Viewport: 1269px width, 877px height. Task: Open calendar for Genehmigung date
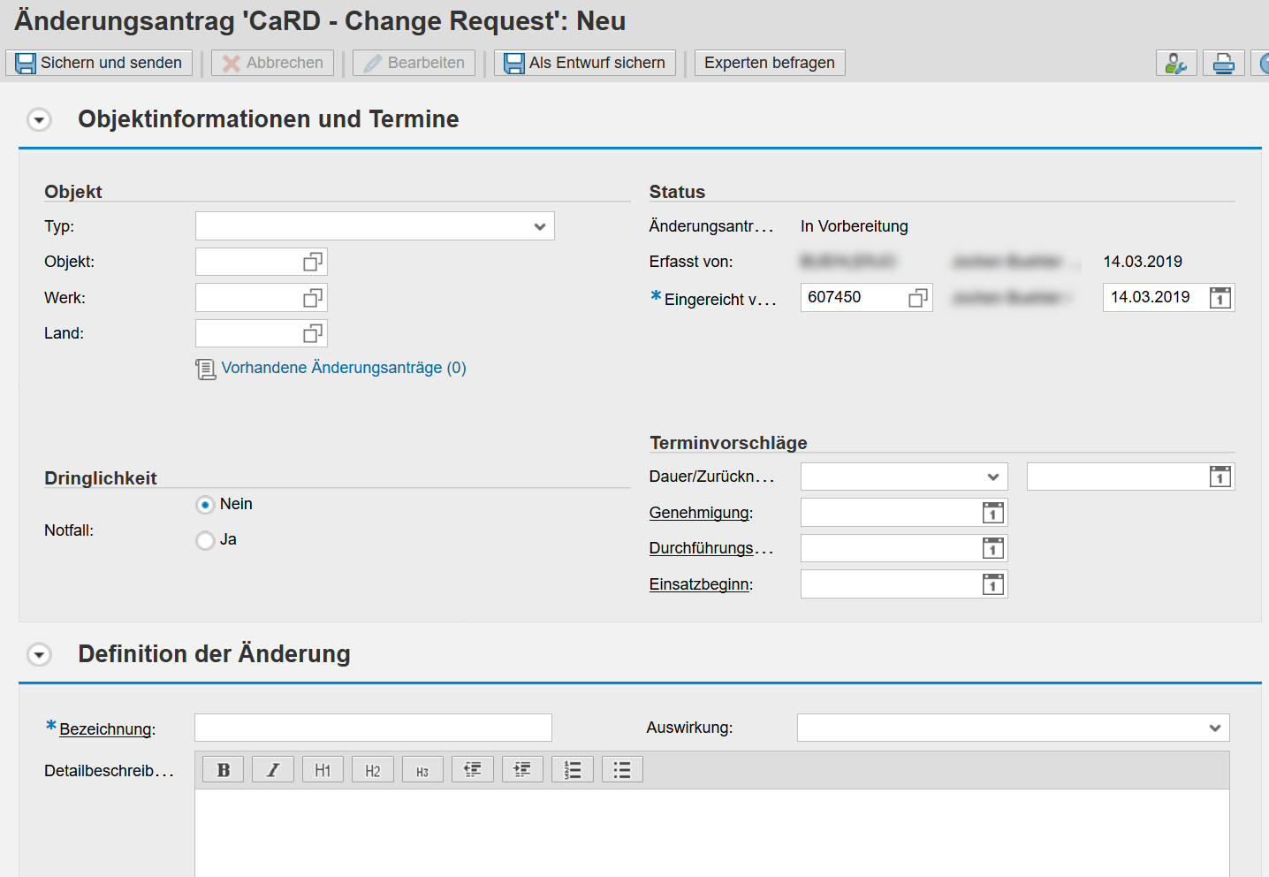(x=993, y=513)
